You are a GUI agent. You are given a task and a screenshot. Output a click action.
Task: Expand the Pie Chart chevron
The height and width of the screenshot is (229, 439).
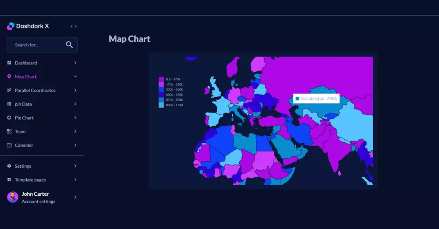[x=75, y=118]
